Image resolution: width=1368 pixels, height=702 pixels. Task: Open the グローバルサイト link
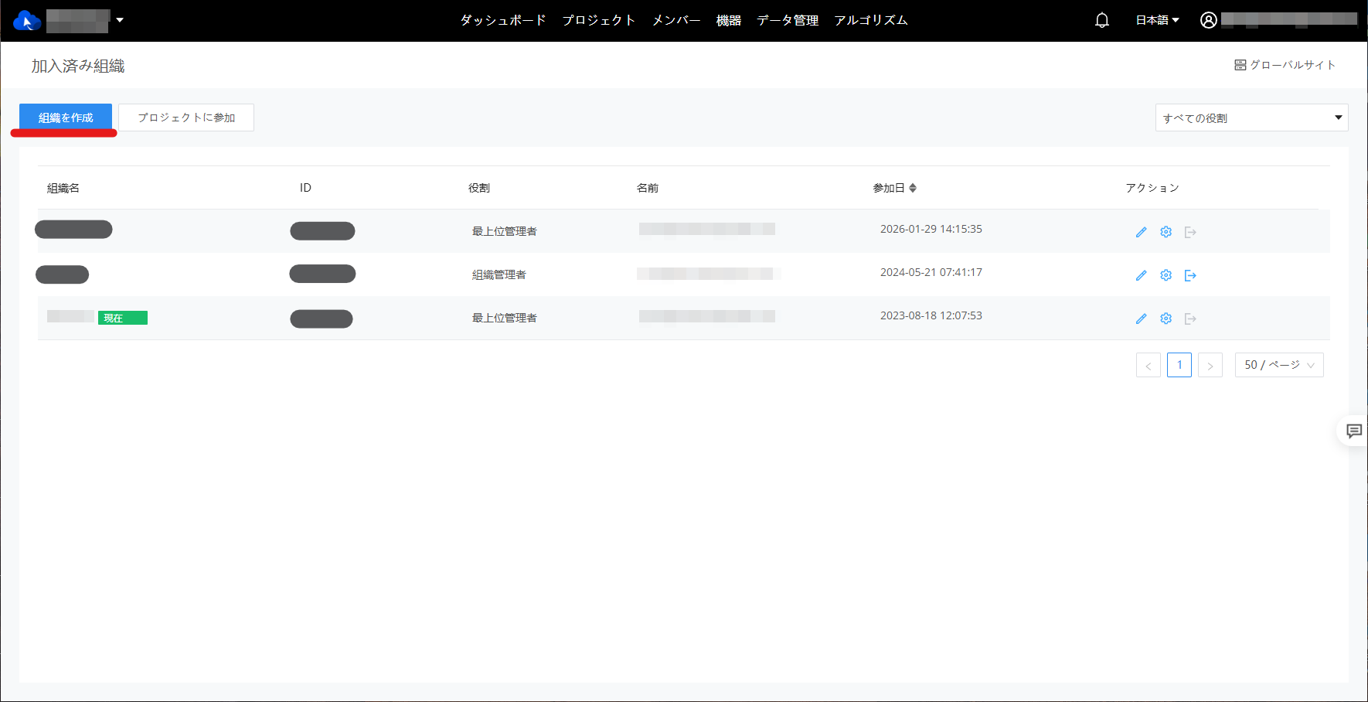point(1285,65)
